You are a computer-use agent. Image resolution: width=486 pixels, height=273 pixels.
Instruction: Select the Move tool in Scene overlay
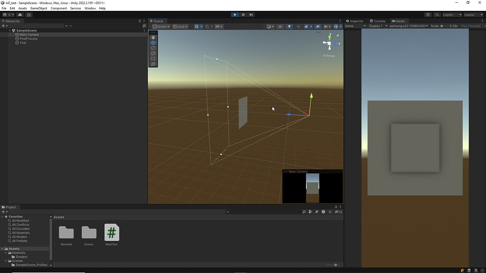point(153,42)
